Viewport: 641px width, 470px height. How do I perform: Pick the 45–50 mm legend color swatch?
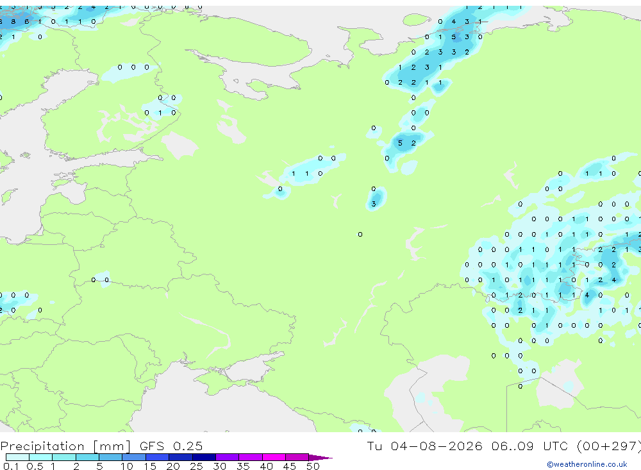[x=297, y=457]
